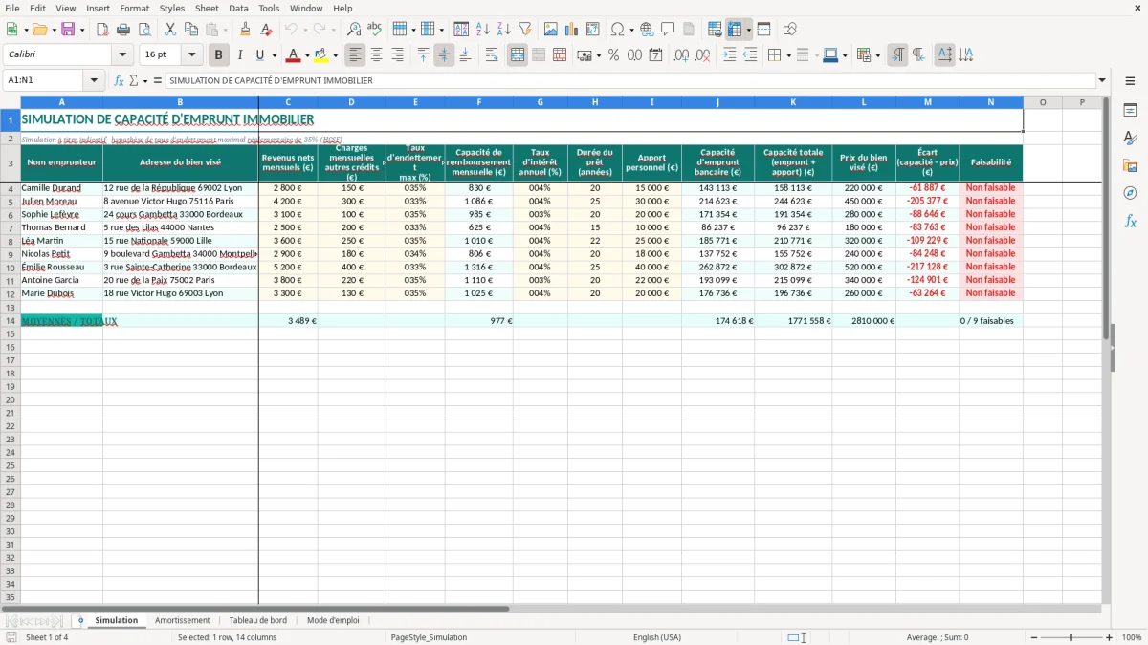Toggle Center Horizontally alignment
Screen dimensions: 1148x645
pos(377,55)
